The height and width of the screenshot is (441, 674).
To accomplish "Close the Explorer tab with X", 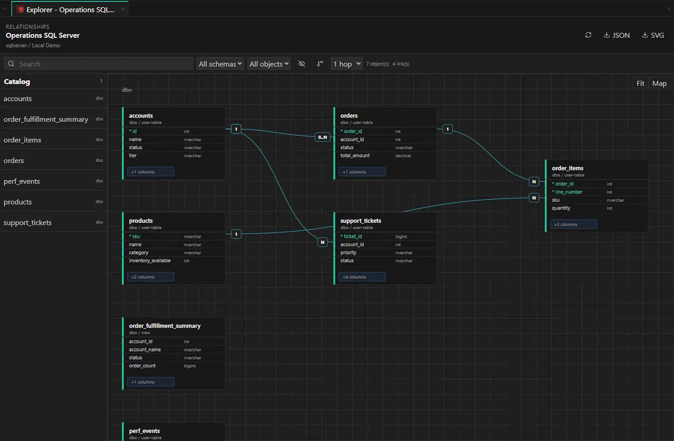I will click(x=123, y=9).
